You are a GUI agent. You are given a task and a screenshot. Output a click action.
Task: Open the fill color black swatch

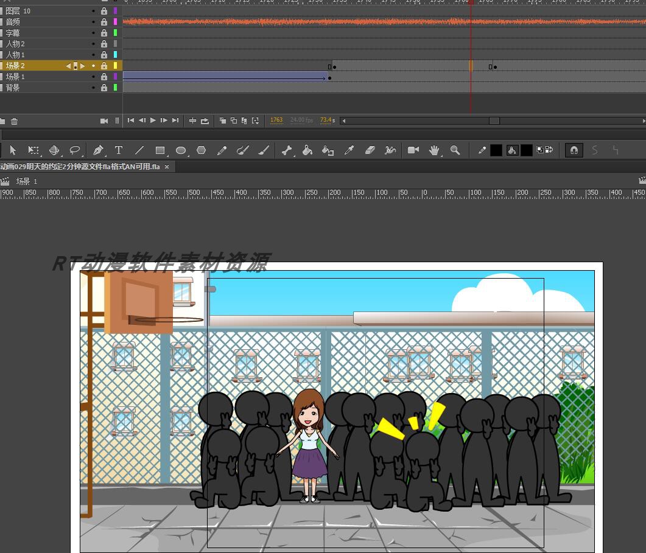coord(527,150)
